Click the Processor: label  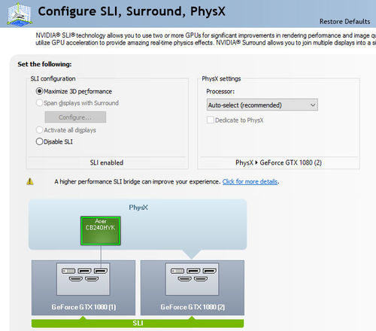[x=220, y=91]
